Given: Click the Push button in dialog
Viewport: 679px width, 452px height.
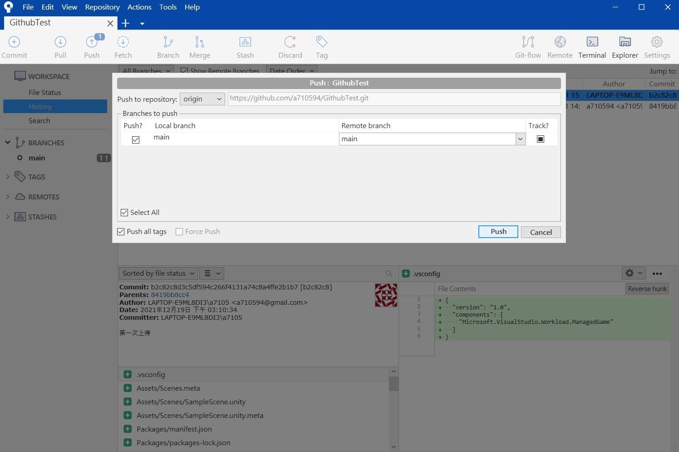Looking at the screenshot, I should pos(498,232).
